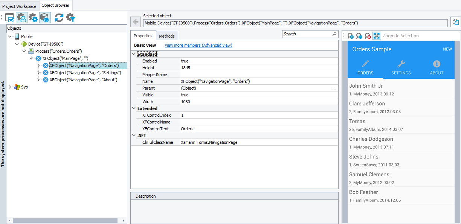Toggle Zoom In Selection mode
The width and height of the screenshot is (461, 224).
[x=376, y=35]
